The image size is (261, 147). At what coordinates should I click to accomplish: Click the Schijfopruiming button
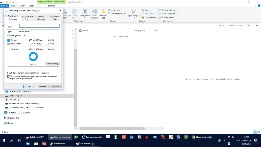pyautogui.click(x=52, y=64)
